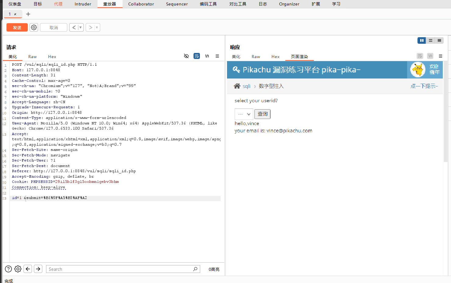Screen dimensions: 451x283
Task: Toggle show newline characters in request
Action: pos(207,56)
